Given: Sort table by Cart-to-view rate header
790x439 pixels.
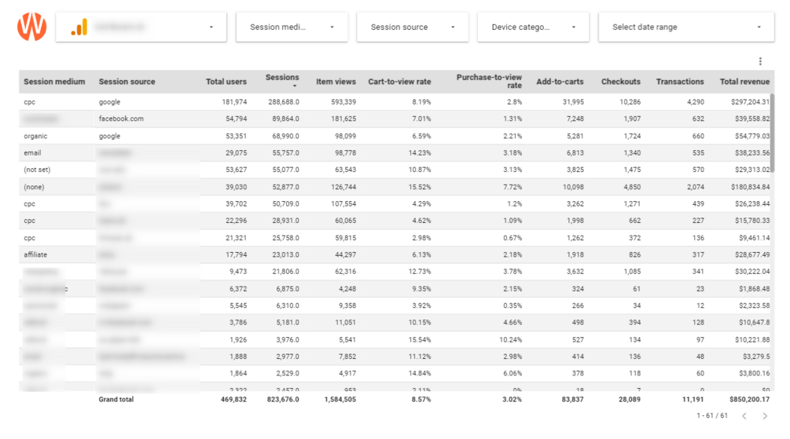Looking at the screenshot, I should 399,82.
